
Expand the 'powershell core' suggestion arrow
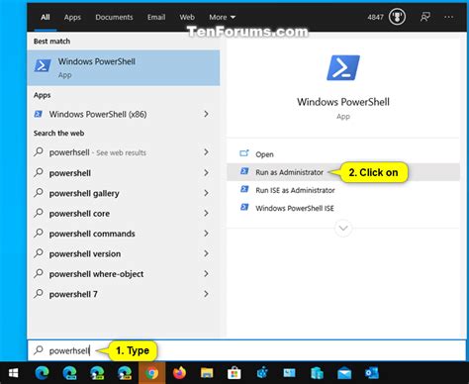click(206, 213)
